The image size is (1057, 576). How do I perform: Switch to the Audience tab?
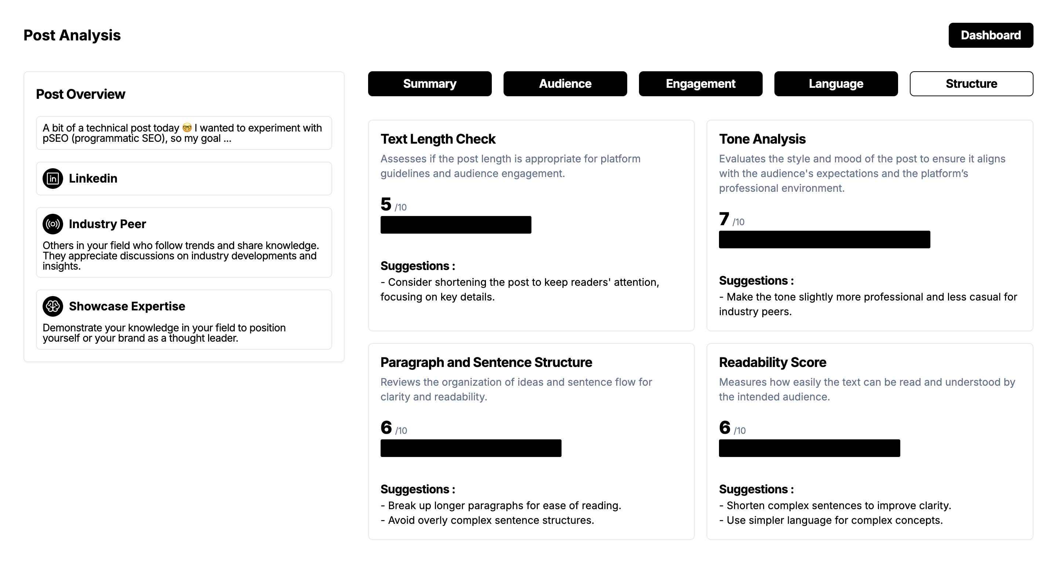click(565, 84)
